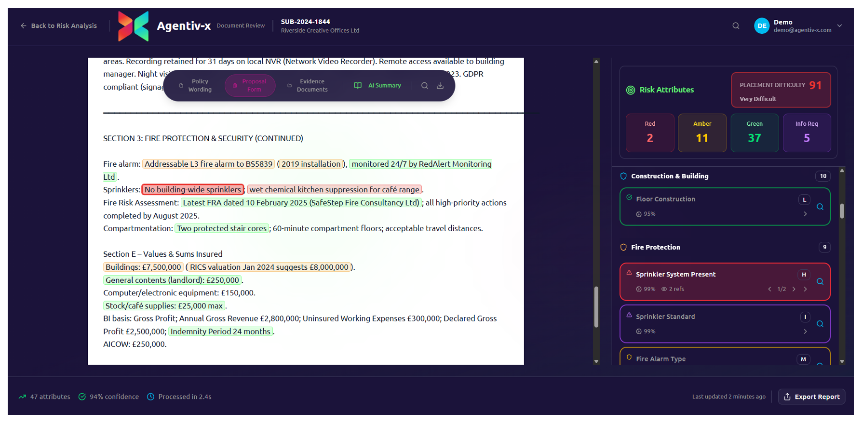The width and height of the screenshot is (862, 423).
Task: Filter by Green risk count tile
Action: 754,133
